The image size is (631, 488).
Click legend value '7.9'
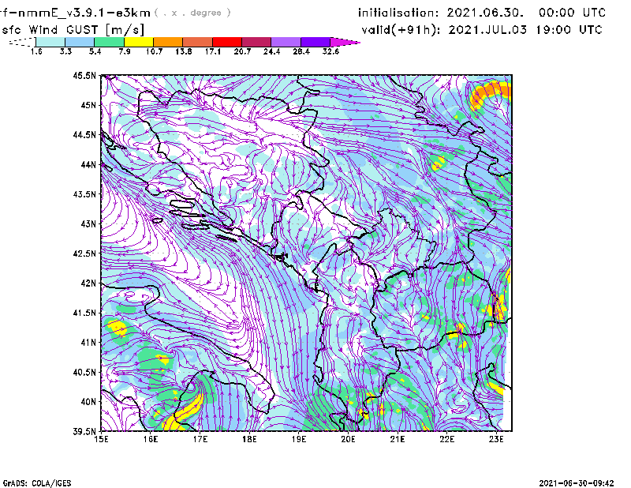click(x=125, y=51)
